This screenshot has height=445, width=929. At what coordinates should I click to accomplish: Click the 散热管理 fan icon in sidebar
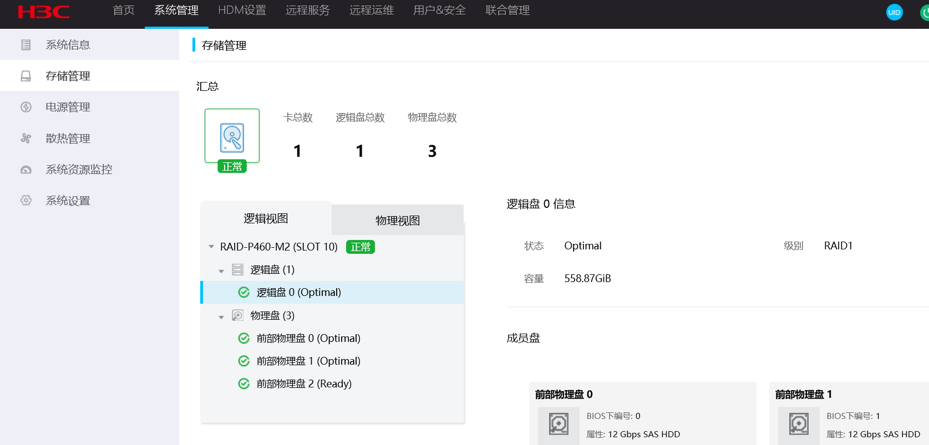[x=26, y=138]
